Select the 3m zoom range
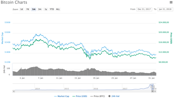 [x=40, y=9]
